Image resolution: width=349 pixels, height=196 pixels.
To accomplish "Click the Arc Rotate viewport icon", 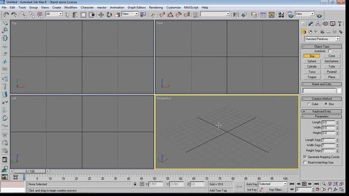I will pyautogui.click(x=335, y=189).
